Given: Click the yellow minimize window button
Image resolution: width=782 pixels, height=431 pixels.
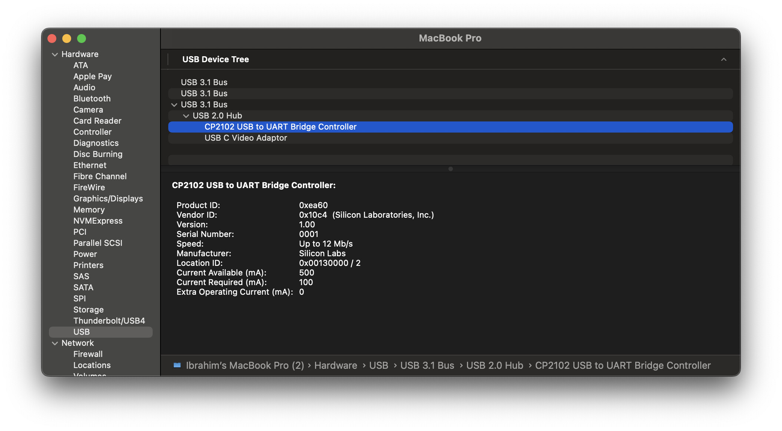Looking at the screenshot, I should point(67,39).
